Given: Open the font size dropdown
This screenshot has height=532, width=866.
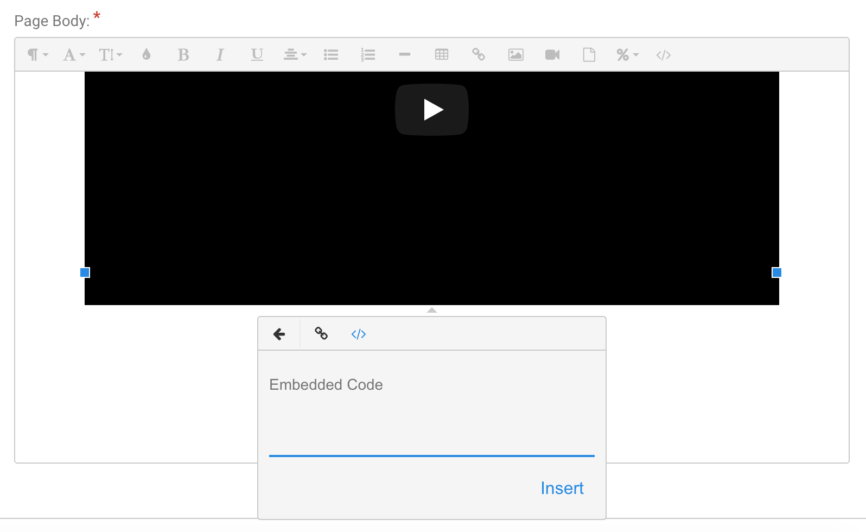Looking at the screenshot, I should click(x=111, y=55).
